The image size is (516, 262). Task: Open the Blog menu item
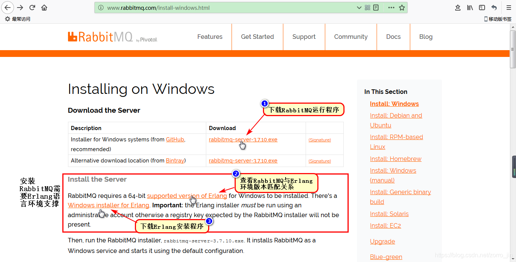point(426,37)
